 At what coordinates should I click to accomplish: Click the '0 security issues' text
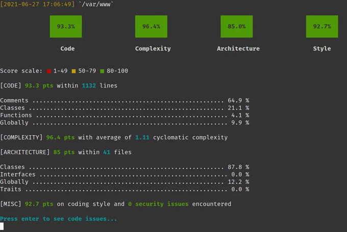[x=158, y=204]
